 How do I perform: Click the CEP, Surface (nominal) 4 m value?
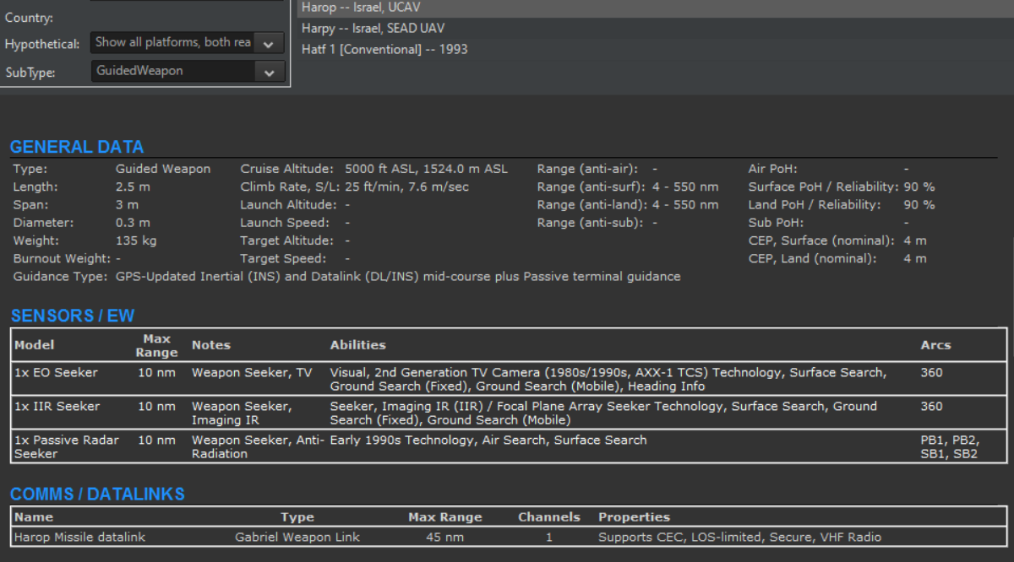(x=915, y=240)
